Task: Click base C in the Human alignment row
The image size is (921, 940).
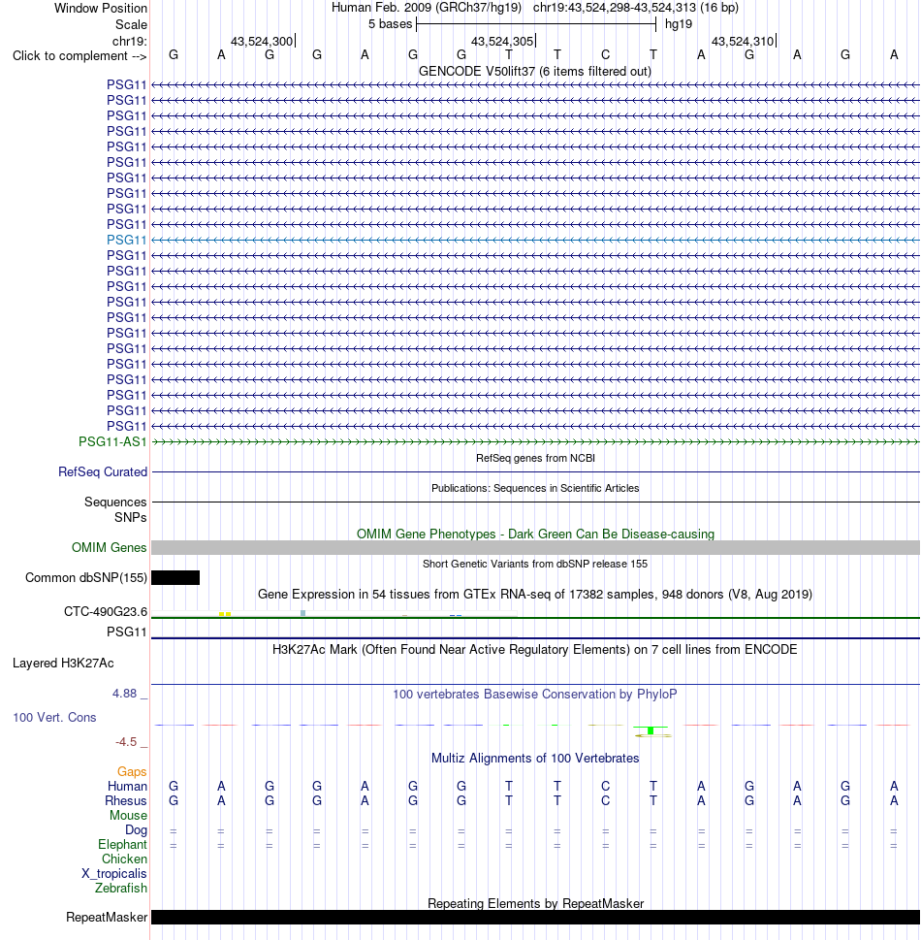Action: tap(605, 786)
